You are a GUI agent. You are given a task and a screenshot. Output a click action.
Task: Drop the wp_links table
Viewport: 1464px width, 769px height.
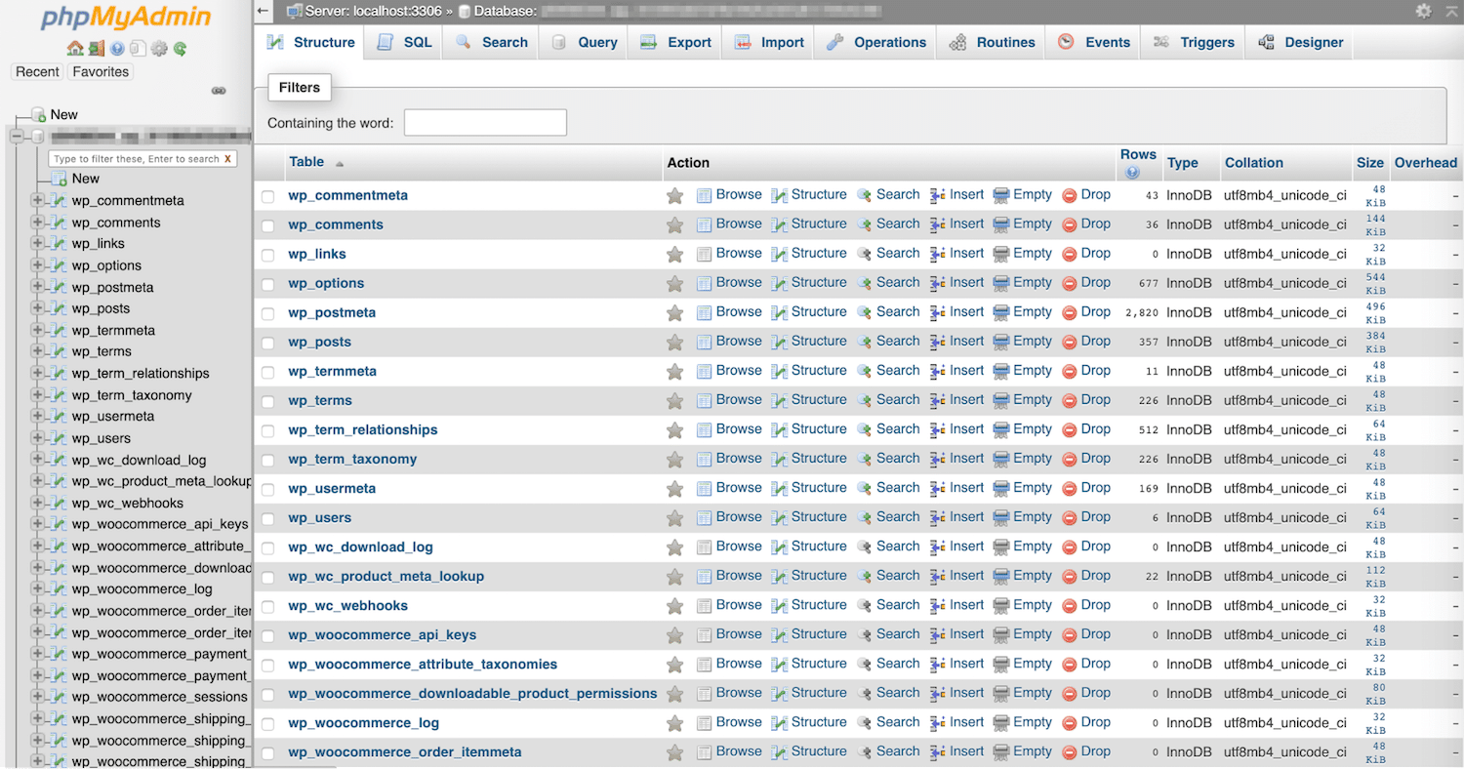[1096, 253]
